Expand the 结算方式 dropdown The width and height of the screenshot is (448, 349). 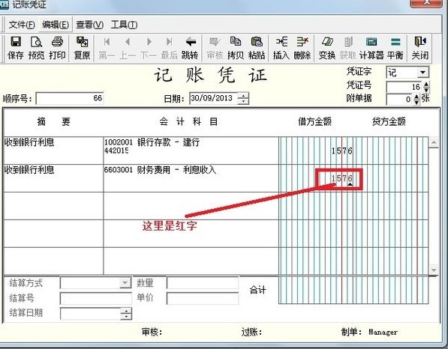[x=125, y=283]
